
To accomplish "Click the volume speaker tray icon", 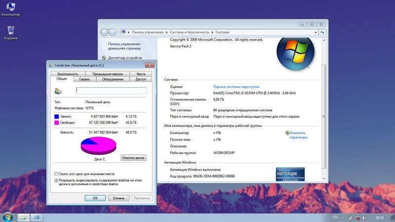I will point(364,218).
